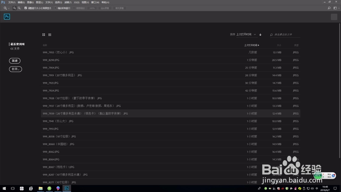Click the filter recent files search field
This screenshot has height=192, width=341.
[x=285, y=34]
